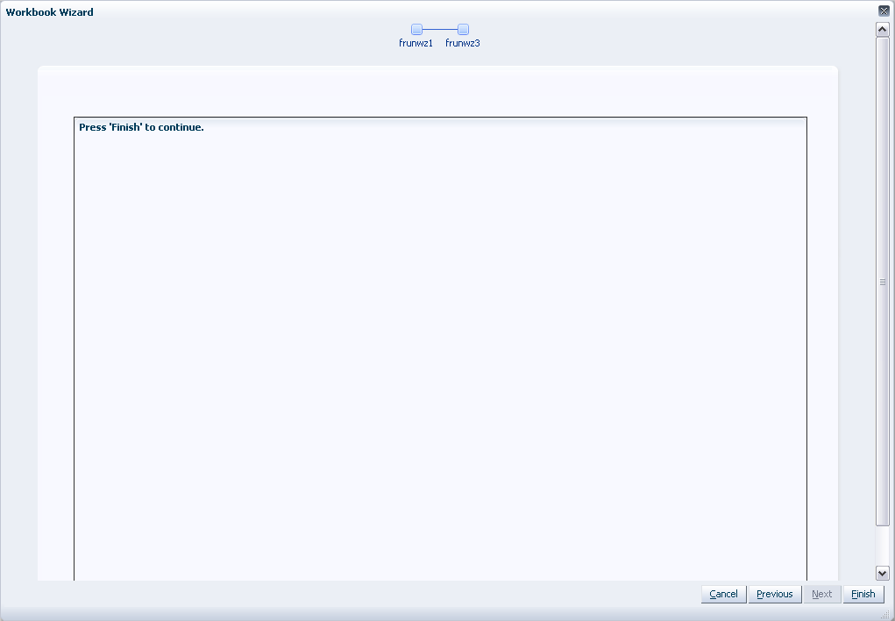Click the dialog resize grip corner
895x621 pixels.
(x=885, y=615)
